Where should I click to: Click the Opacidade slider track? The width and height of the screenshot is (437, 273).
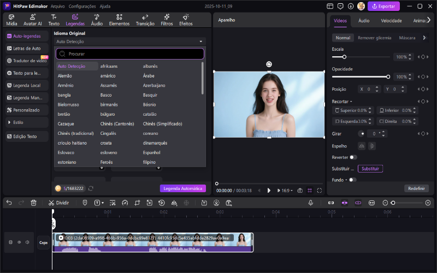361,77
